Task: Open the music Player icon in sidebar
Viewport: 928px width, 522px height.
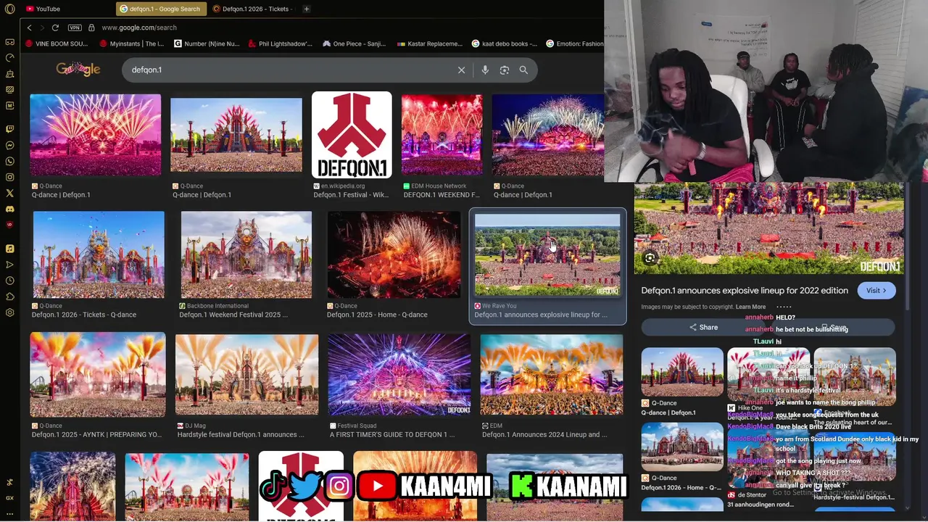Action: [9, 249]
